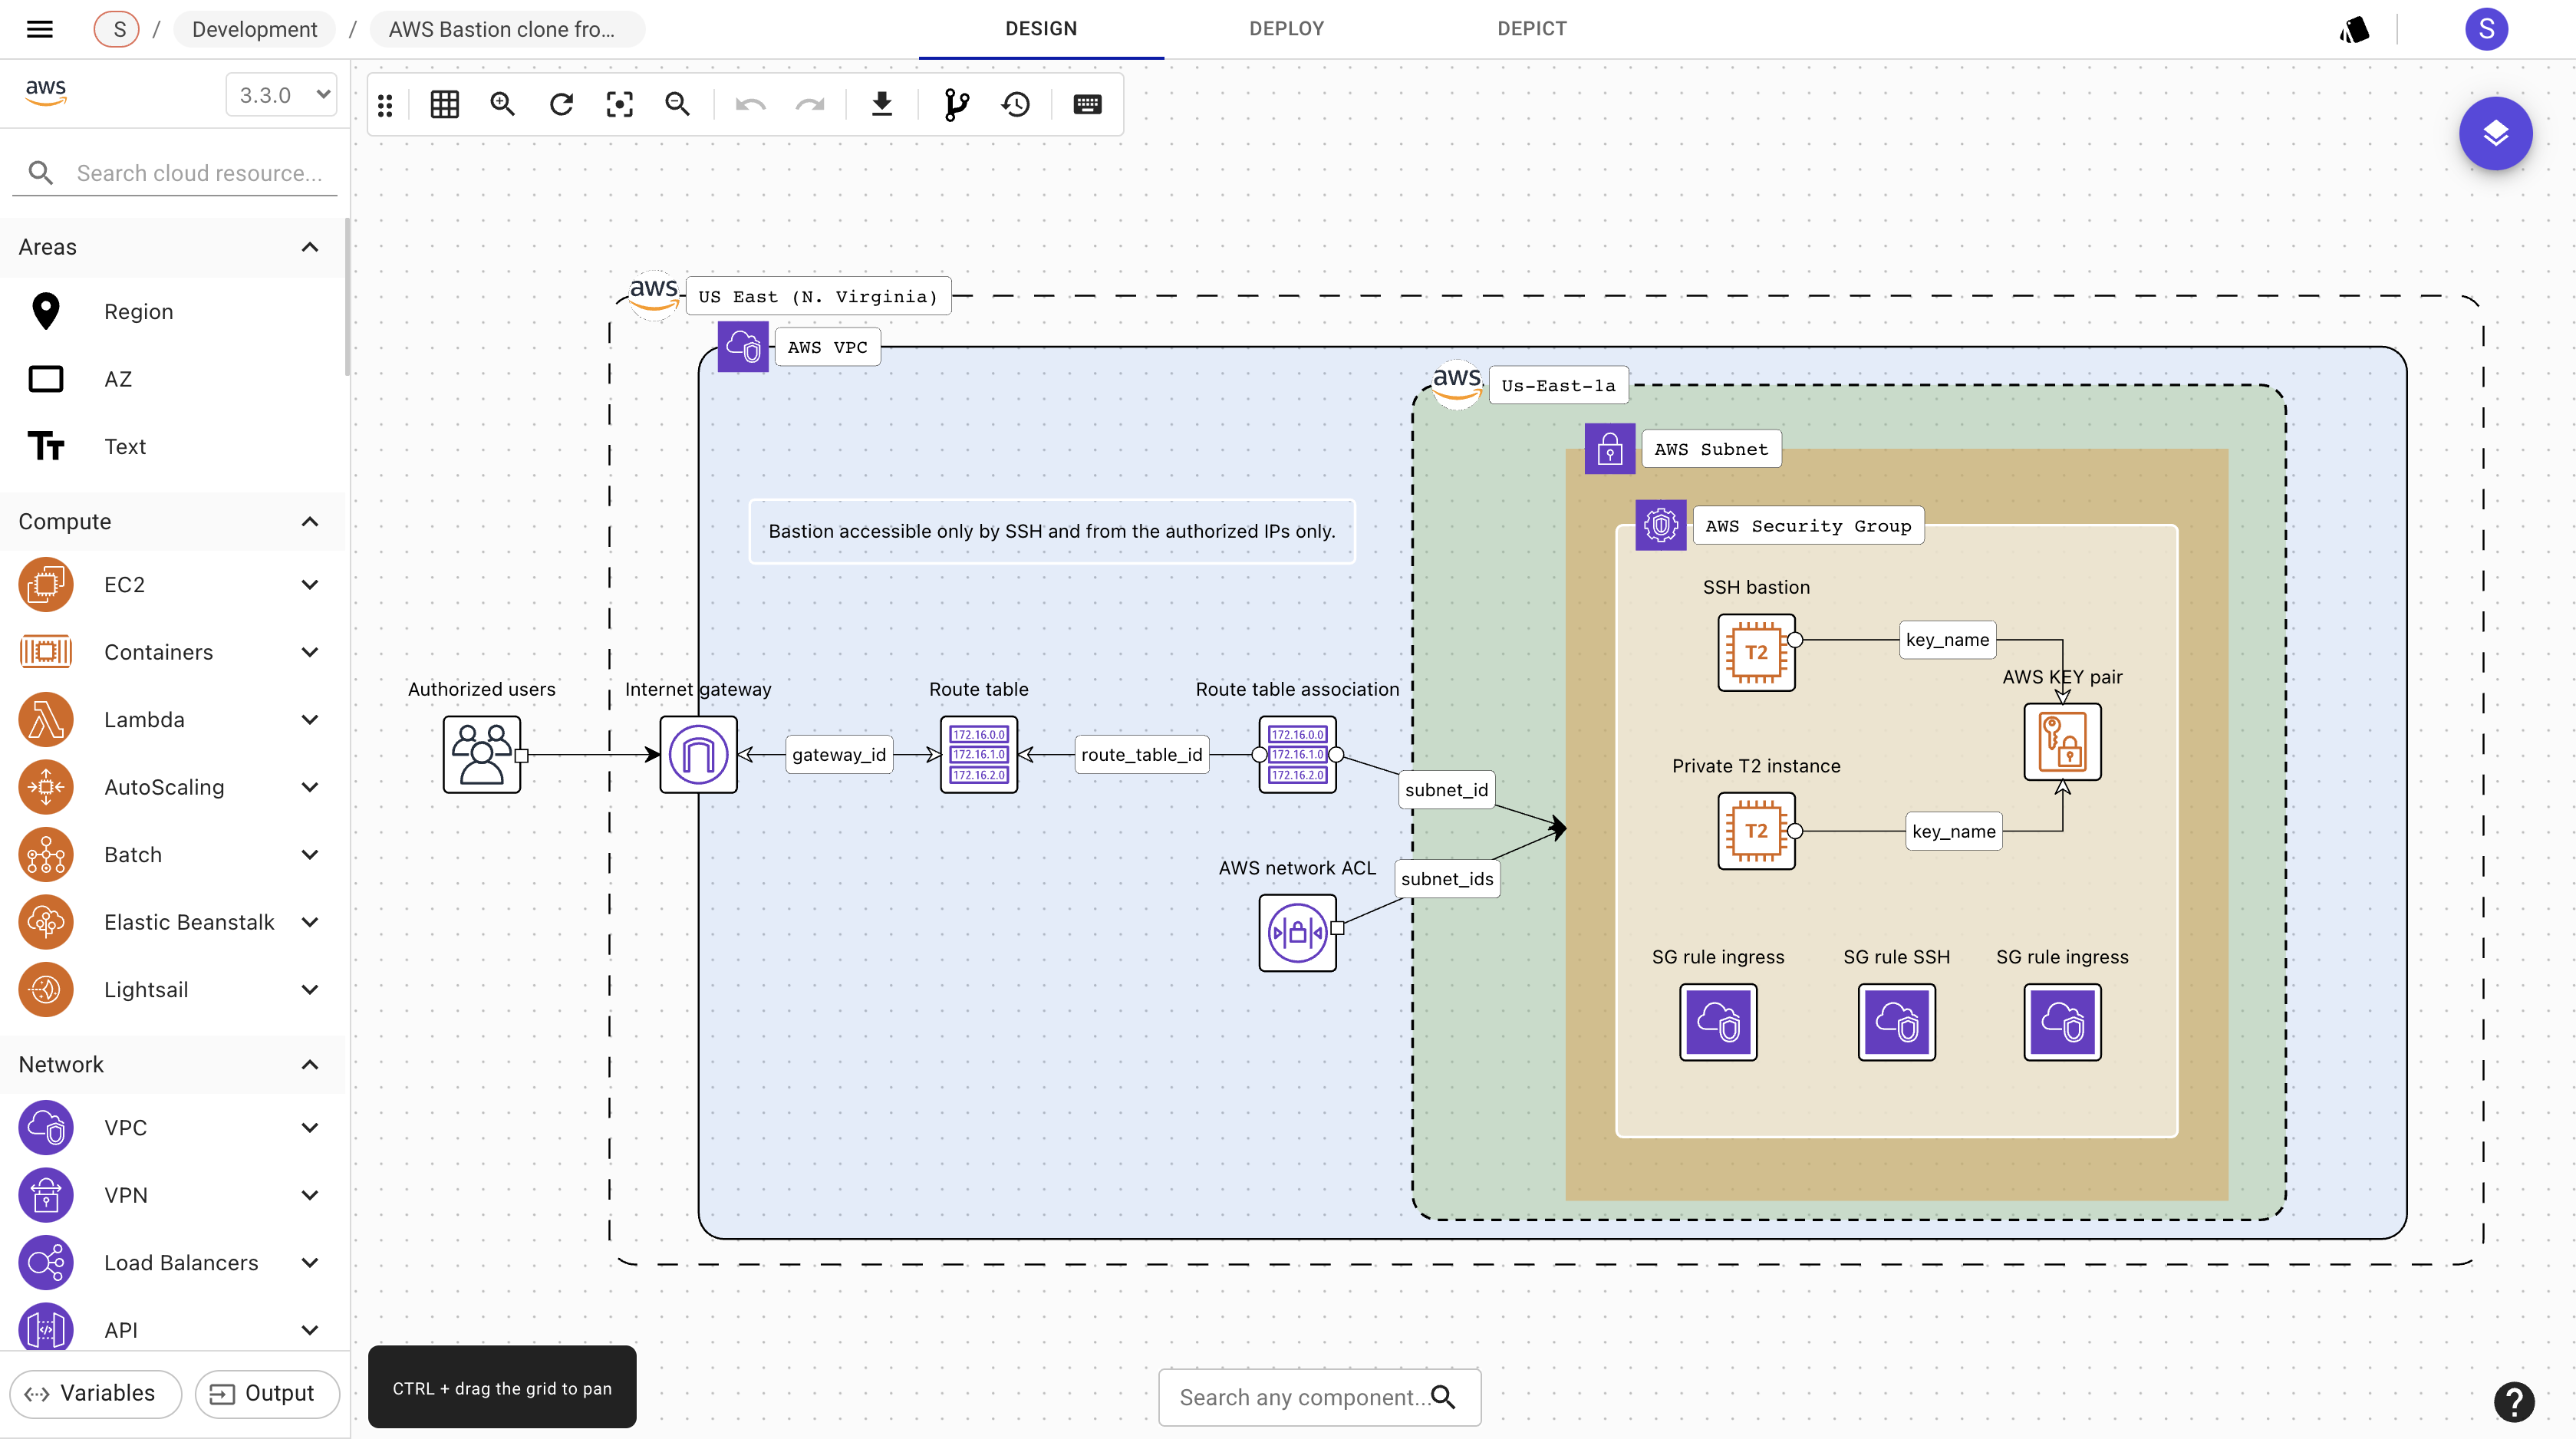Open the hamburger navigation menu
2576x1439 pixels.
39,28
